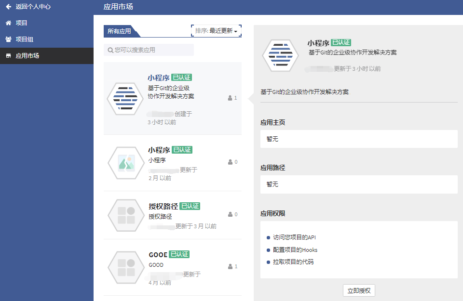
Task: Click the back arrow icon in sidebar
Action: click(8, 7)
